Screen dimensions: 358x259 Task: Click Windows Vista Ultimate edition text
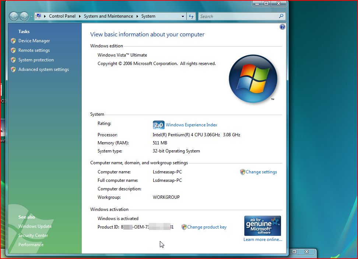pyautogui.click(x=122, y=55)
